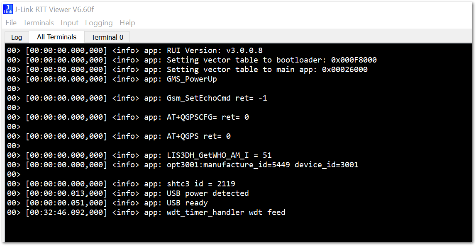
Task: Click the LIS3DH_GetWHO_AM_I = 51 line
Action: pyautogui.click(x=139, y=155)
